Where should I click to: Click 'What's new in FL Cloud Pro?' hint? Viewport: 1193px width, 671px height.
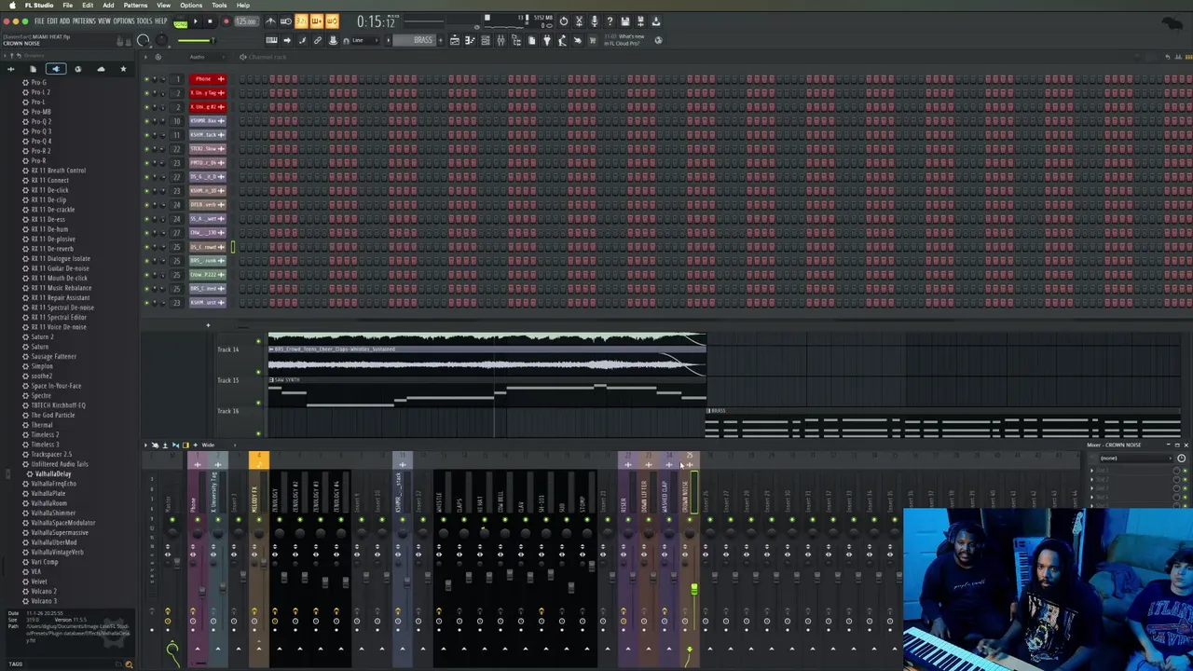click(x=624, y=40)
